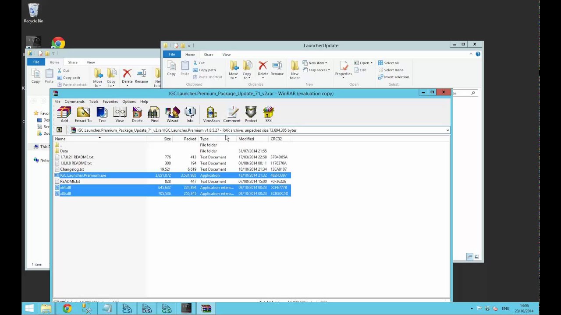Open the Options menu
The height and width of the screenshot is (315, 561).
coord(129,101)
